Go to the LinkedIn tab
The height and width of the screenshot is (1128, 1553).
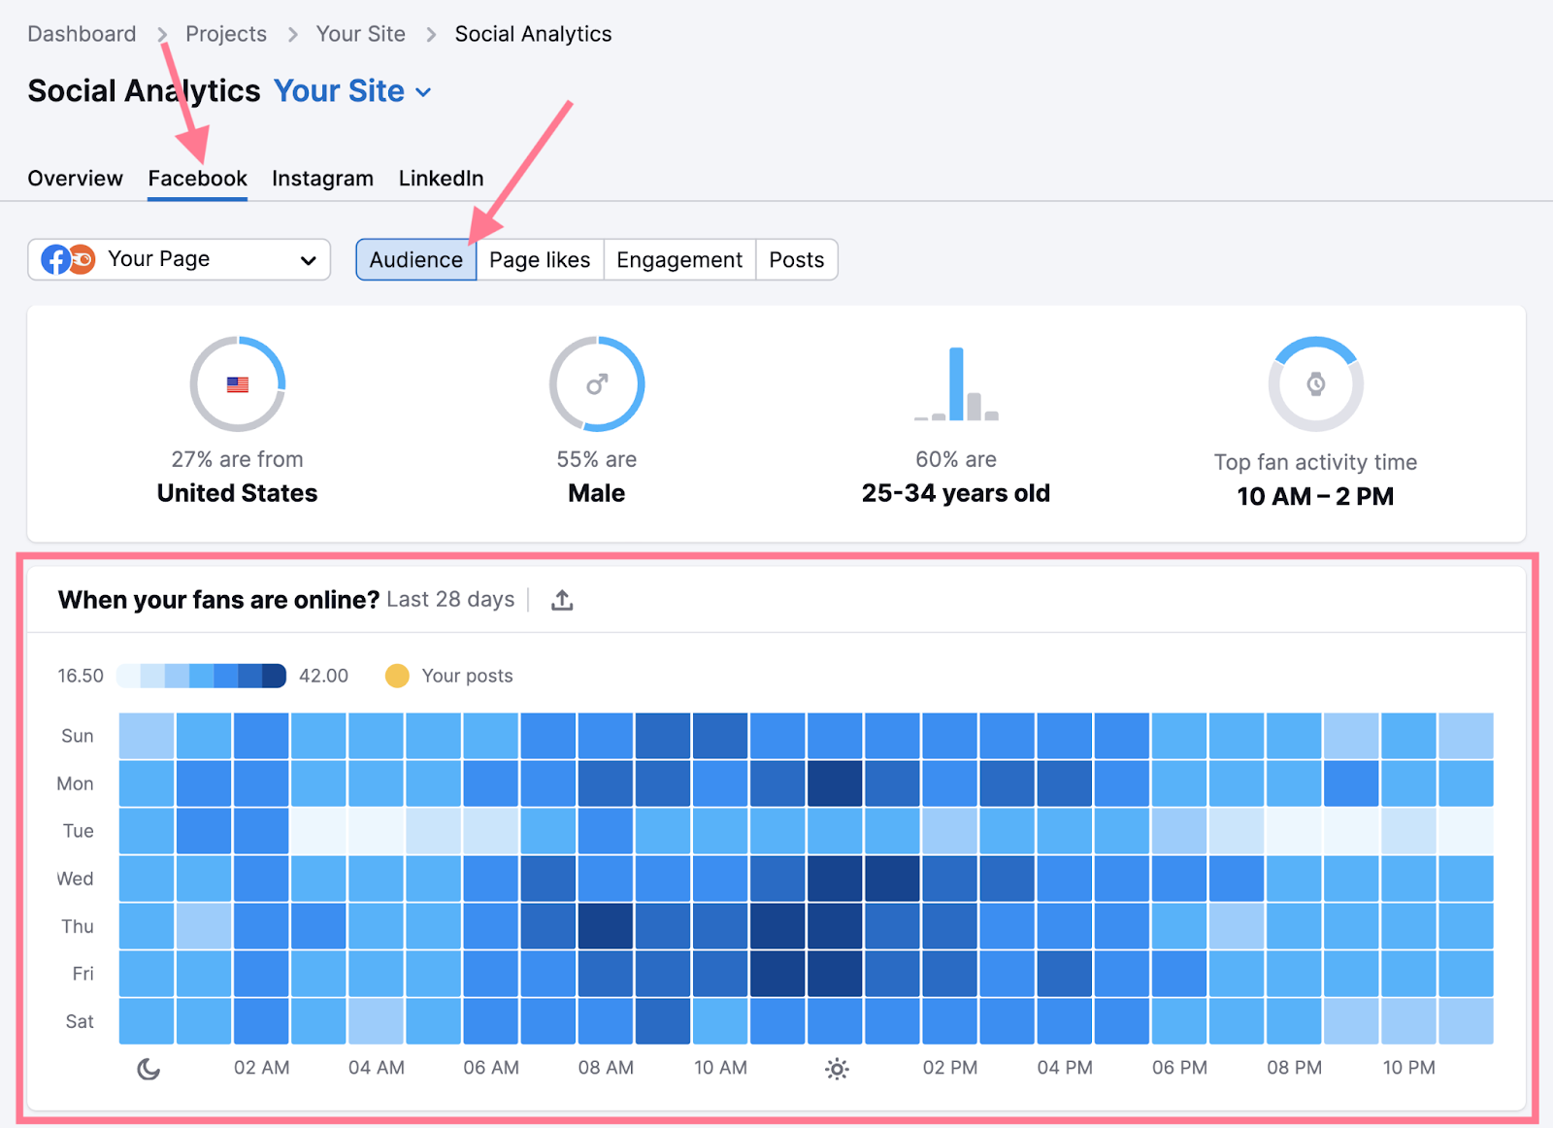442,179
